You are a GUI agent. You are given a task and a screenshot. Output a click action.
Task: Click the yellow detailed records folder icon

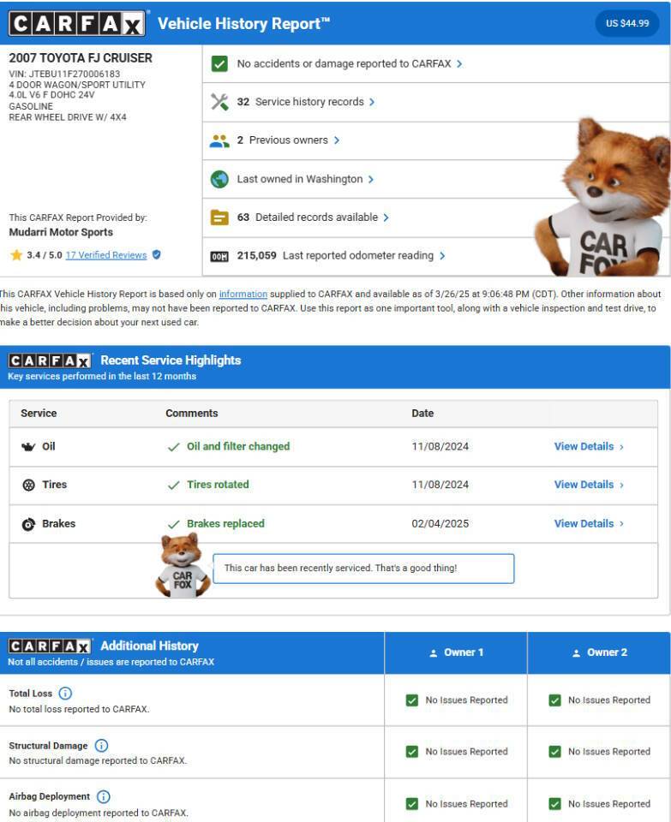pyautogui.click(x=219, y=217)
